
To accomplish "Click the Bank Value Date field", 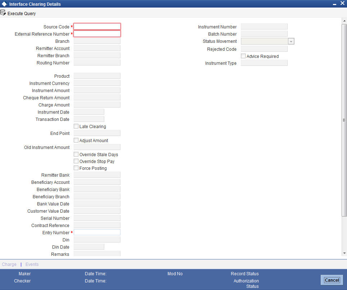I will click(97, 203).
